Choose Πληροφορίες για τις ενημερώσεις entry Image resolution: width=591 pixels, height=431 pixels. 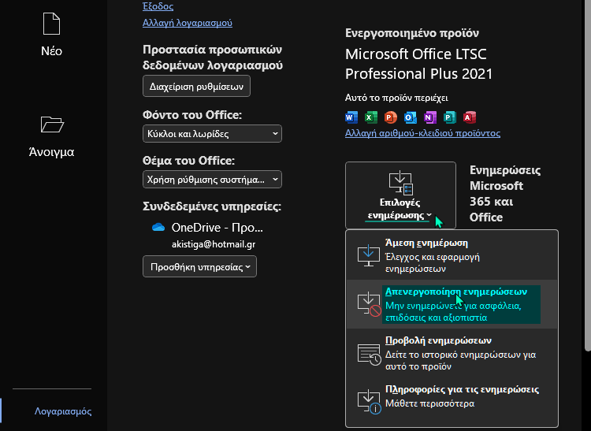point(452,402)
